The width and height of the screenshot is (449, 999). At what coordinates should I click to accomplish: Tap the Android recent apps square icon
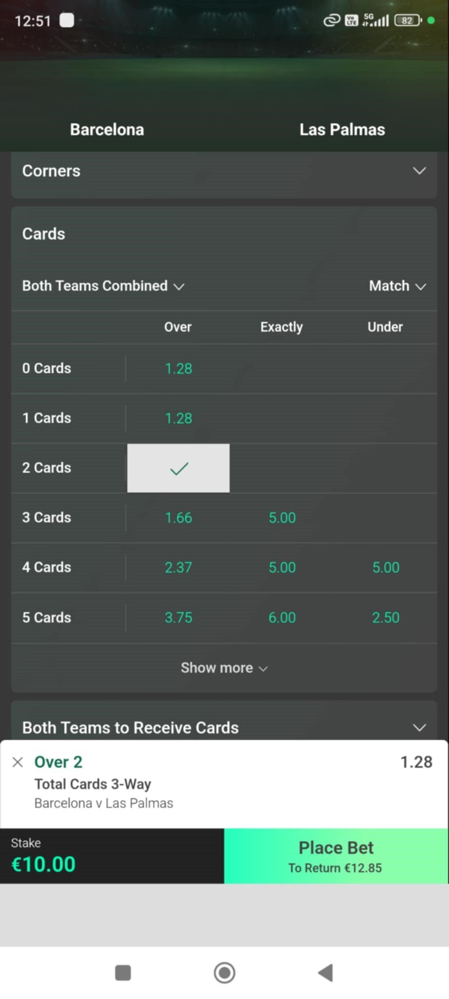point(123,972)
